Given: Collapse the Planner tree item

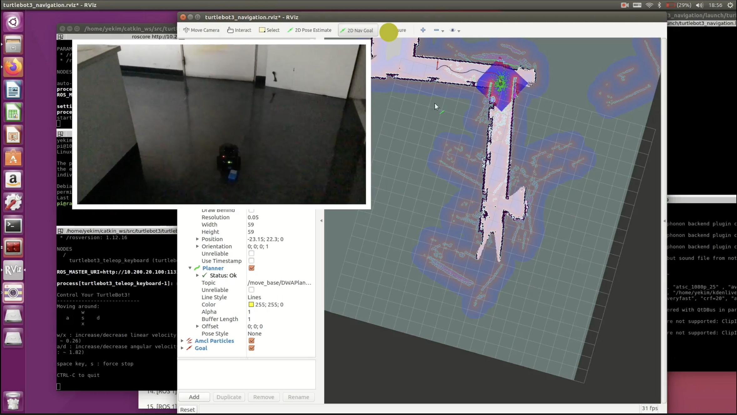Looking at the screenshot, I should (x=190, y=268).
